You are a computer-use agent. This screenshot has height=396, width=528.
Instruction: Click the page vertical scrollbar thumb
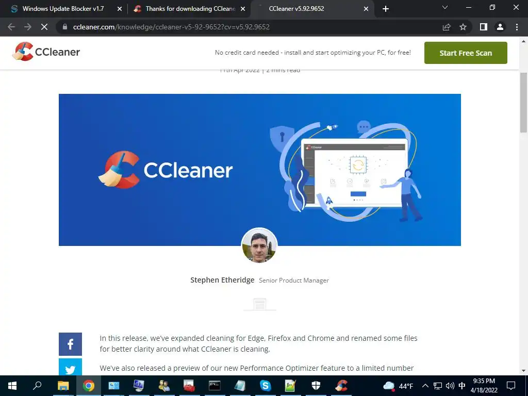coord(523,103)
